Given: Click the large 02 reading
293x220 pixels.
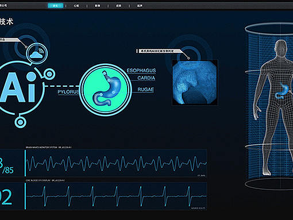Looking at the screenshot, I should [6, 197].
